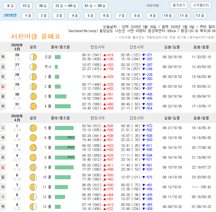Click the 8일 range button

click(x=10, y=6)
